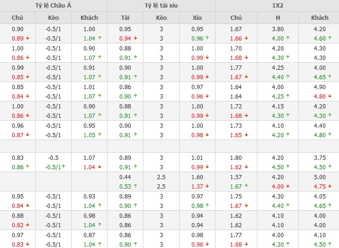The height and width of the screenshot is (248, 339).
Task: Click the 0.44 Tài odds value
Action: (x=125, y=177)
